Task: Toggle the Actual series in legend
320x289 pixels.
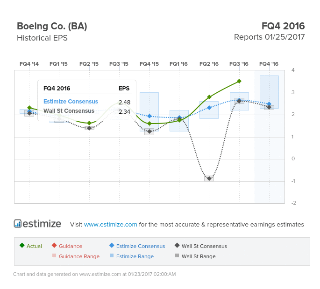Action: coord(31,246)
